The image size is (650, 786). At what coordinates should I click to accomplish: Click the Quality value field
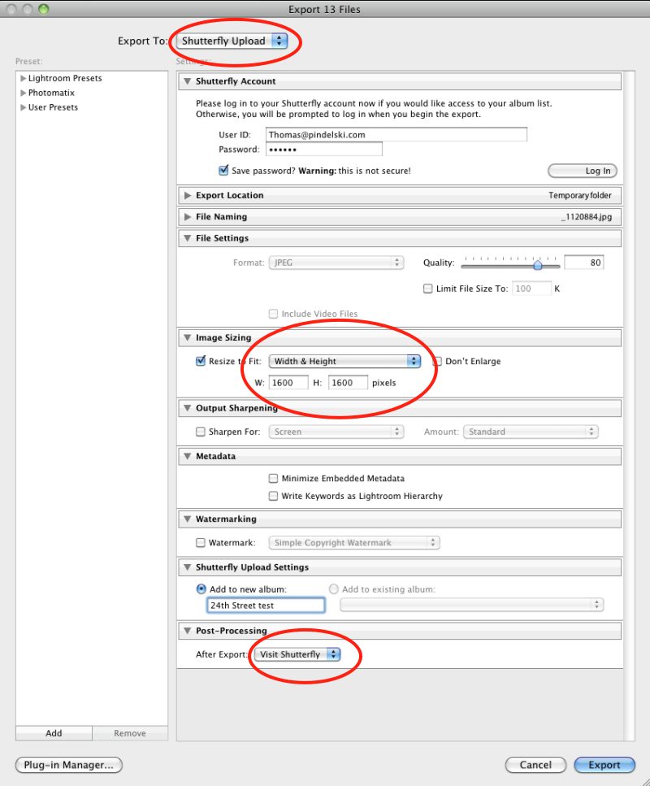(584, 263)
